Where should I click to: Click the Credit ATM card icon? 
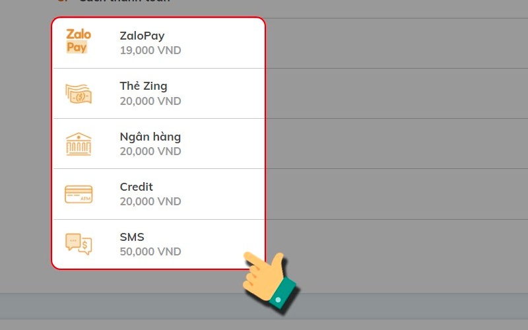tap(79, 194)
